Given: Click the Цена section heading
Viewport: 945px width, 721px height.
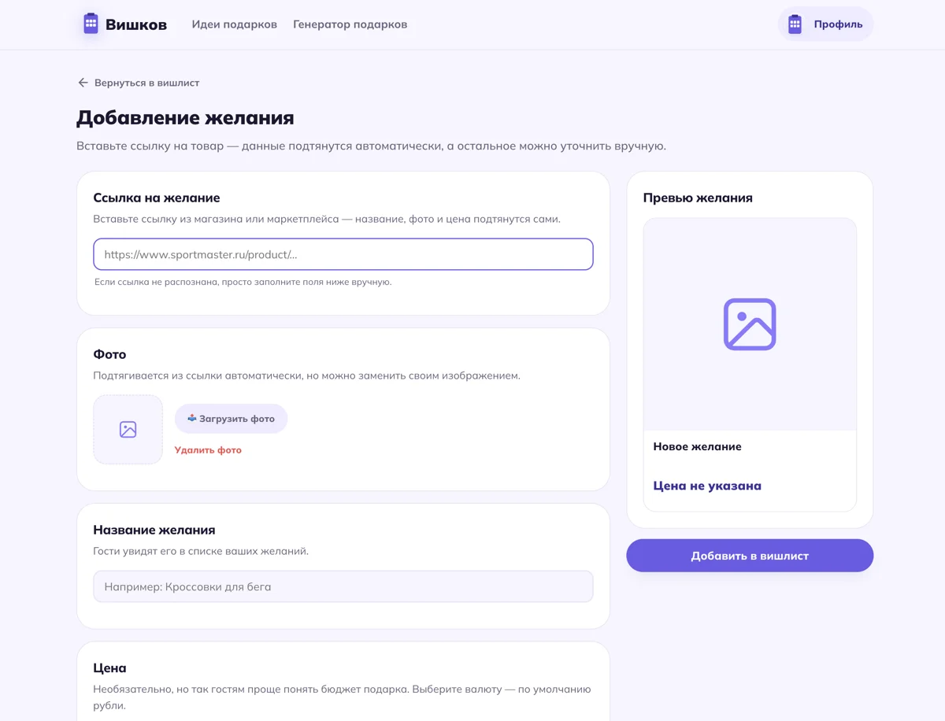Looking at the screenshot, I should (x=109, y=668).
